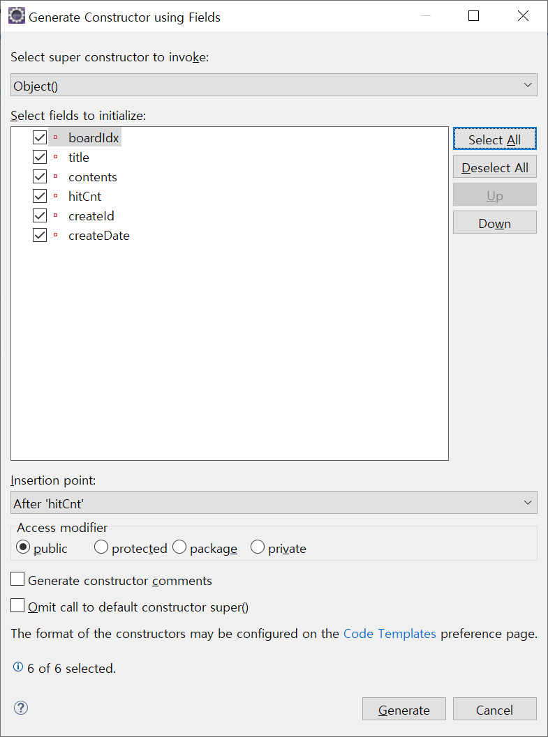This screenshot has width=548, height=737.
Task: Click the Deselect All button
Action: [495, 167]
